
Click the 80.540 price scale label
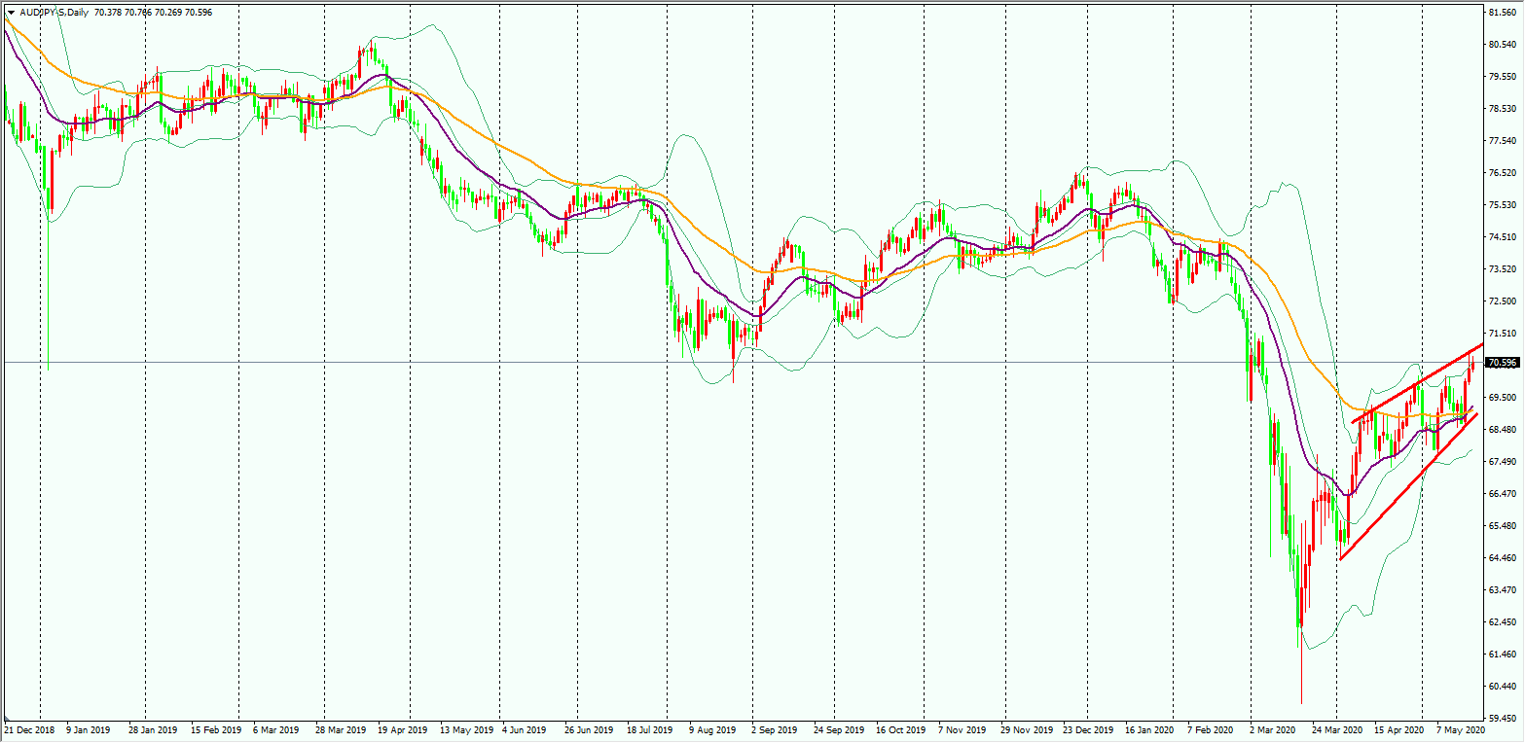click(x=1503, y=44)
